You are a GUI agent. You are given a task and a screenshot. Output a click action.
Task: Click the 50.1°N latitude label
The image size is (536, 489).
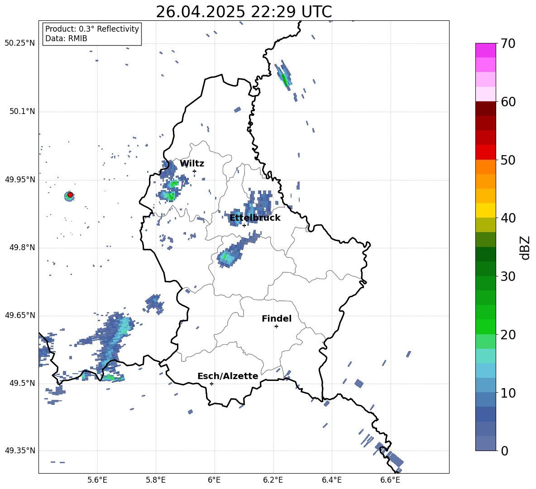(x=22, y=112)
